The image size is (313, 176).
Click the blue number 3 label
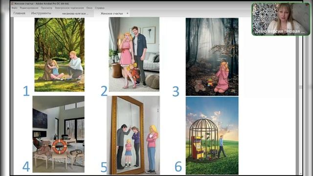tap(176, 91)
